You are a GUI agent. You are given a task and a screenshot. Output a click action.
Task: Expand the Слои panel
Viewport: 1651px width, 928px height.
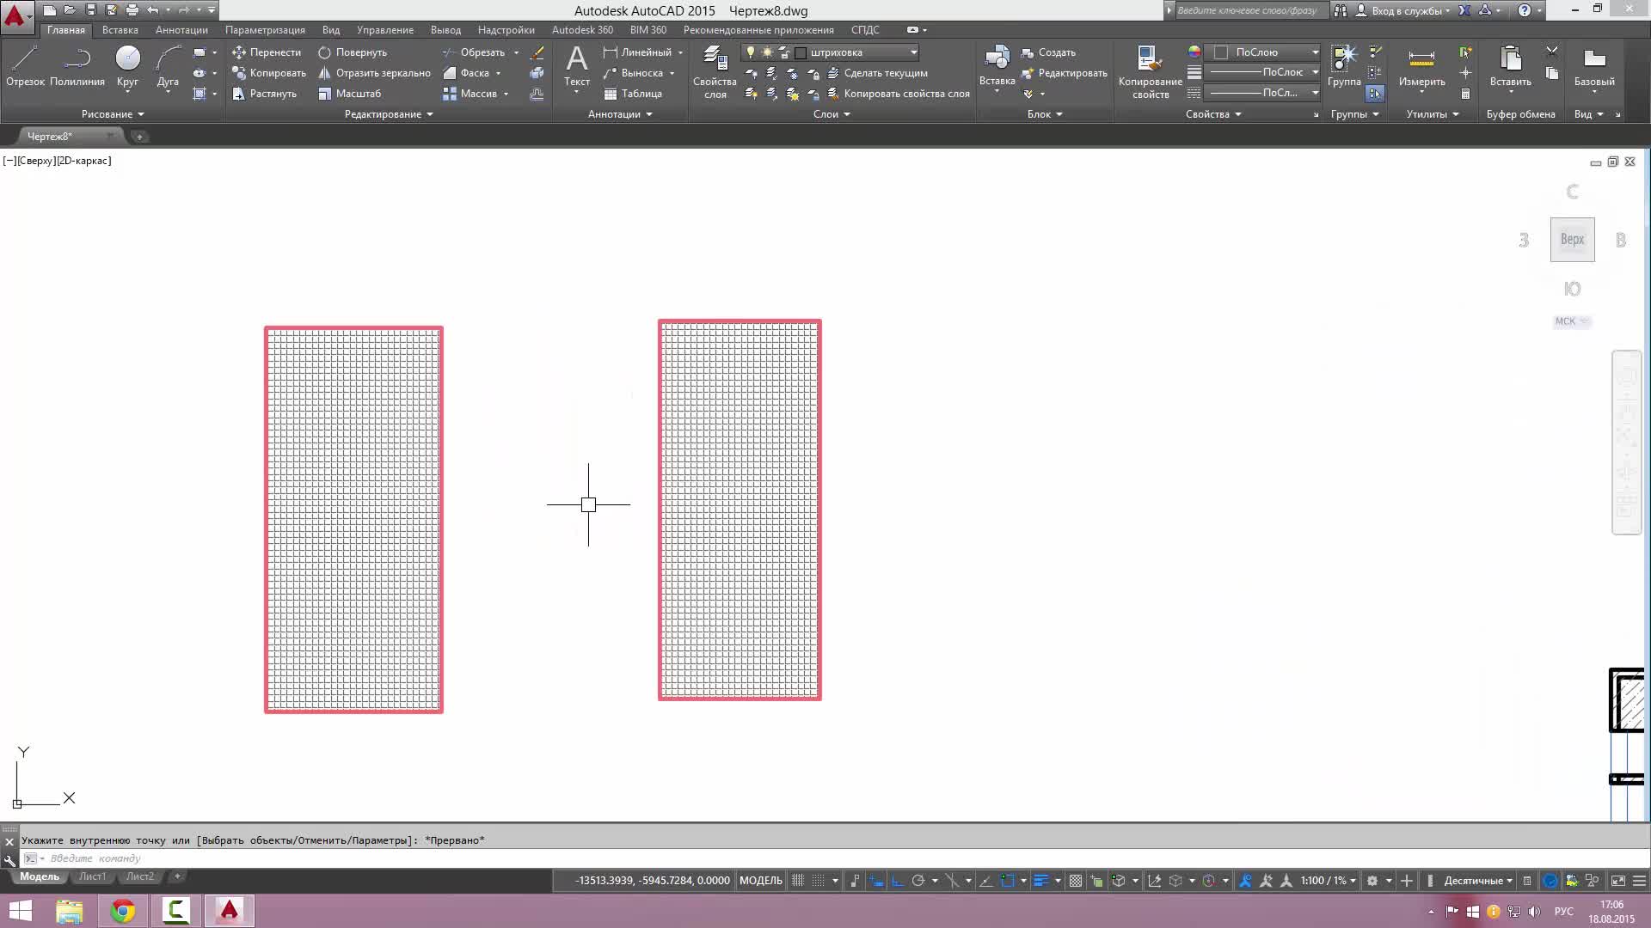[832, 114]
